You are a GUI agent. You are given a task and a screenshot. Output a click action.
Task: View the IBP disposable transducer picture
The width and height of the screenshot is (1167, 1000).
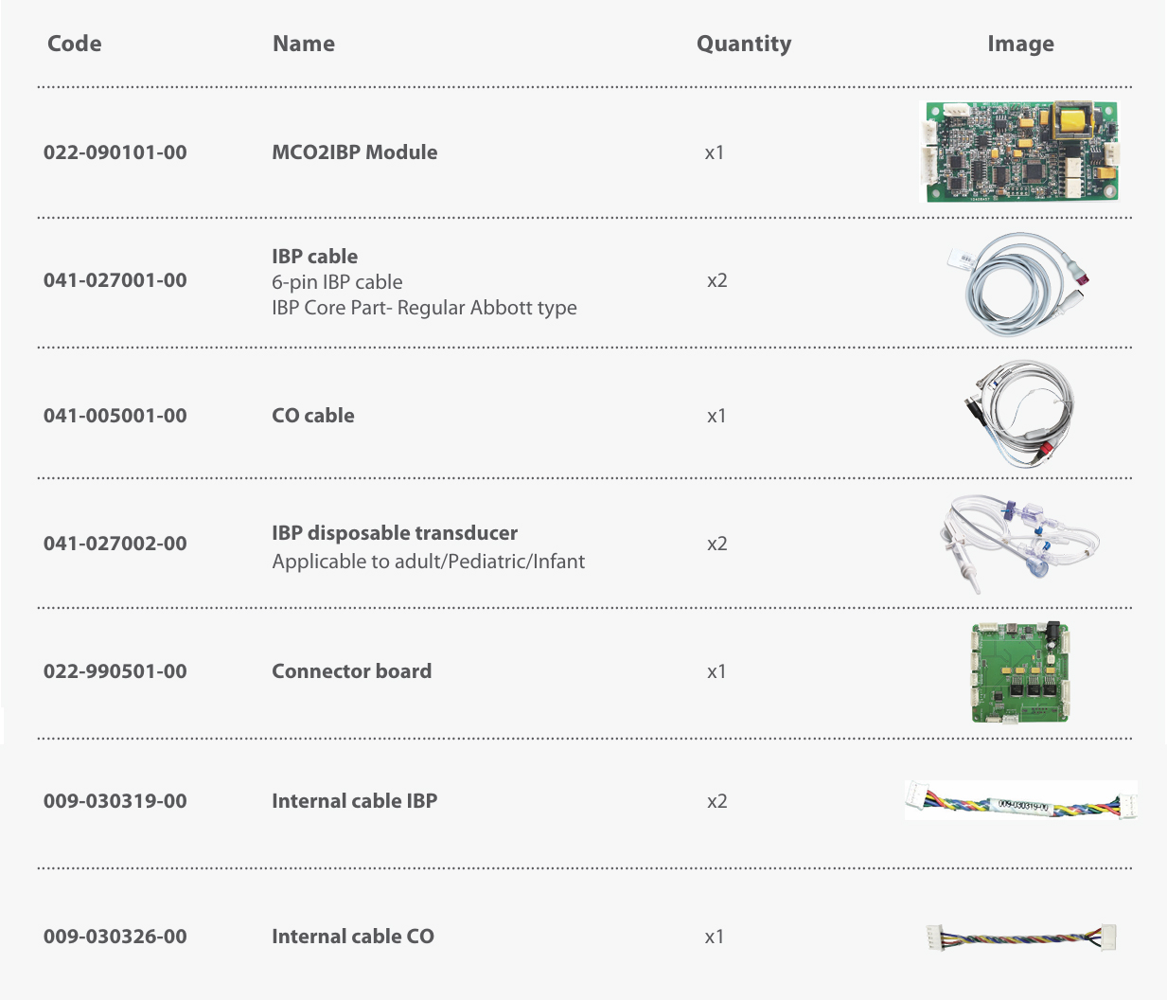1019,543
